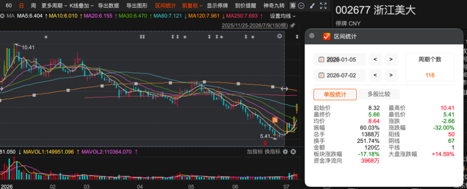Toggle the 区间统计 orange checkbox
This screenshot has width=467, height=189.
(x=327, y=36)
